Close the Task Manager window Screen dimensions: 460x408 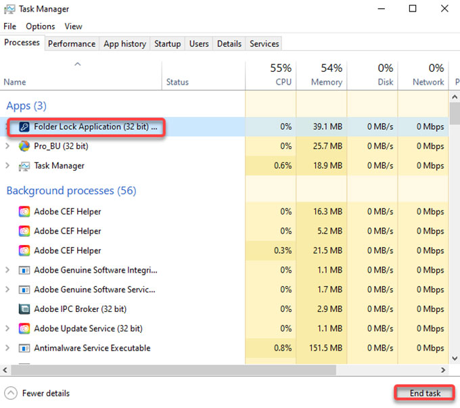point(444,9)
